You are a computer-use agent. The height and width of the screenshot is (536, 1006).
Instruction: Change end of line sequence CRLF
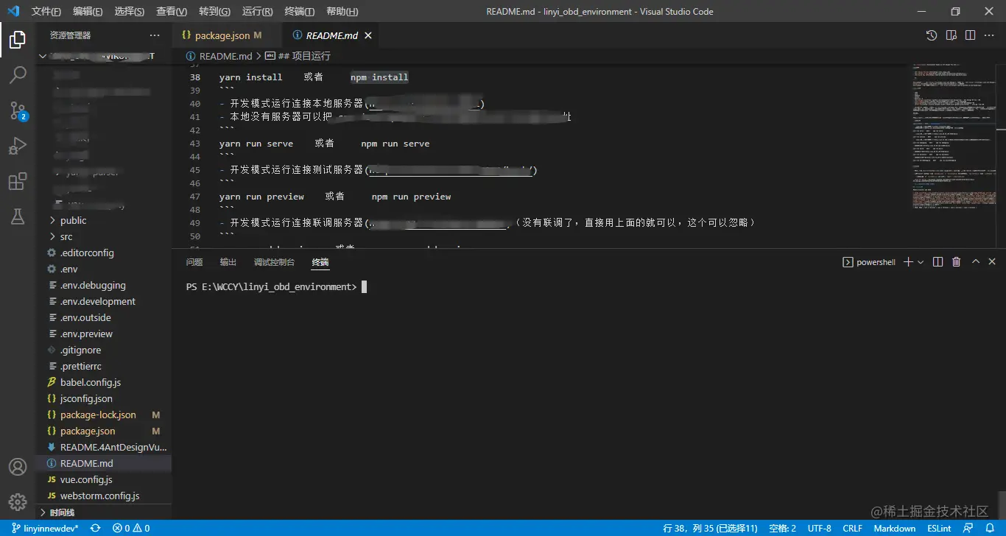tap(853, 528)
